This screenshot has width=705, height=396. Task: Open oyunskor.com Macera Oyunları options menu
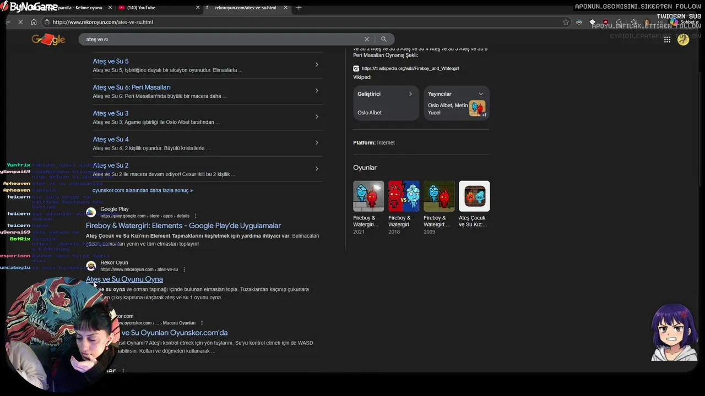(x=202, y=323)
